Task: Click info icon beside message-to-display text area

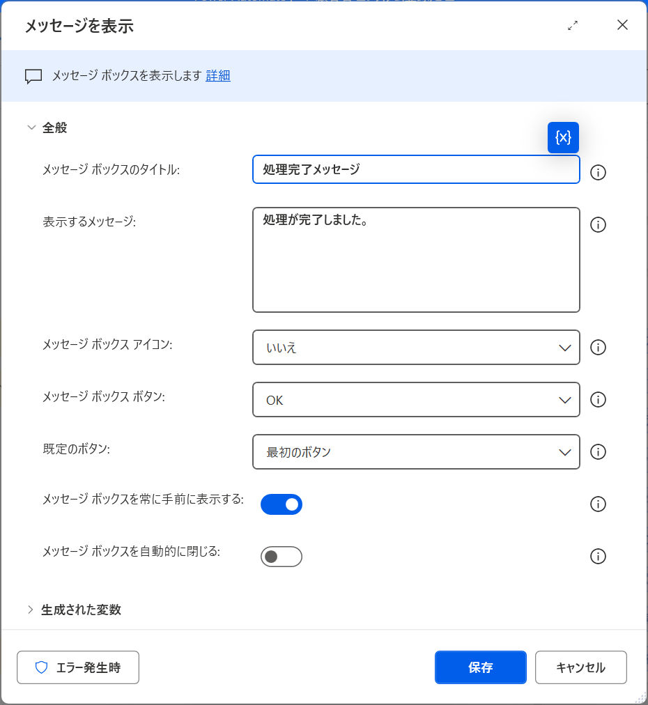Action: 598,225
